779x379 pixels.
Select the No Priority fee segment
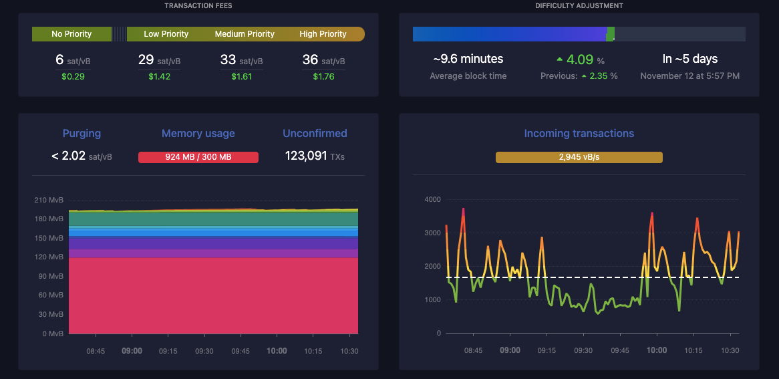(71, 34)
